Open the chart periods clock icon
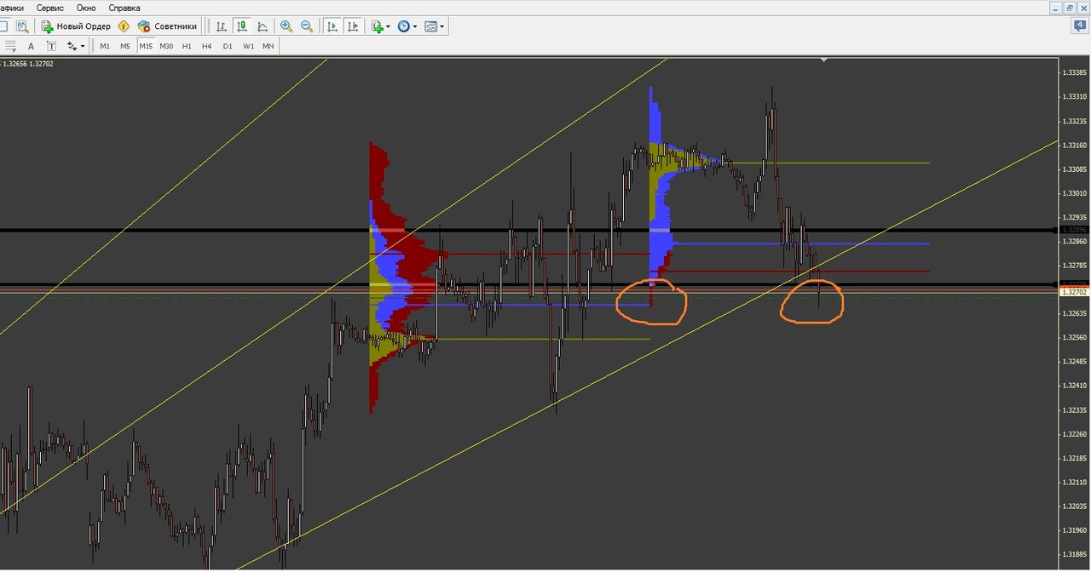 click(404, 26)
